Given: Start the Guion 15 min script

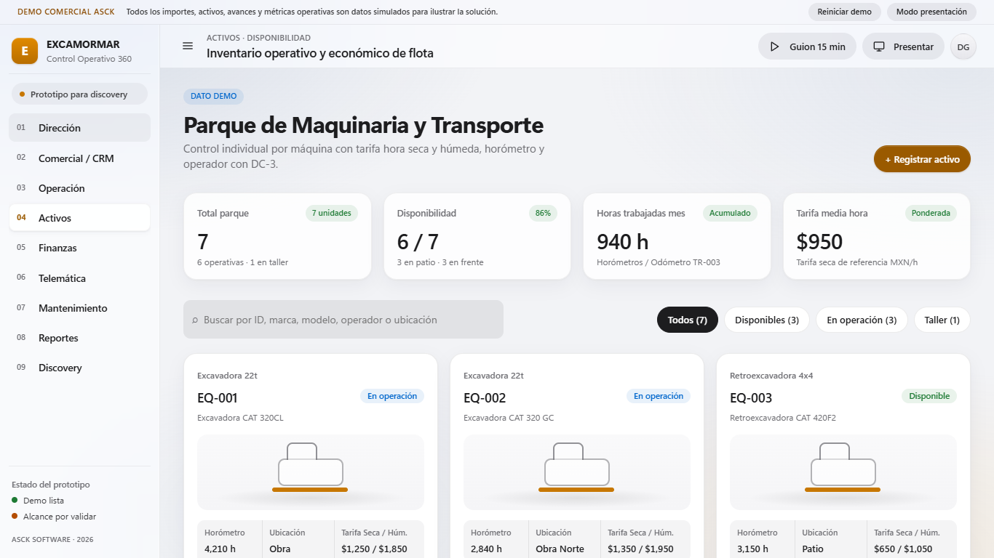Looking at the screenshot, I should click(807, 46).
